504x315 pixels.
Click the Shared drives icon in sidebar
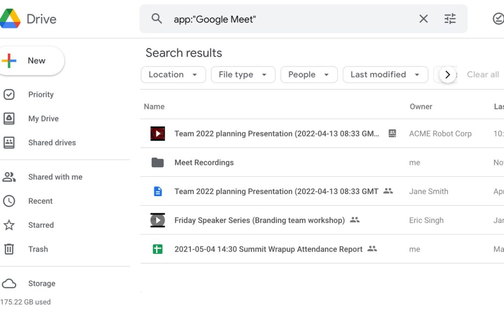[9, 142]
